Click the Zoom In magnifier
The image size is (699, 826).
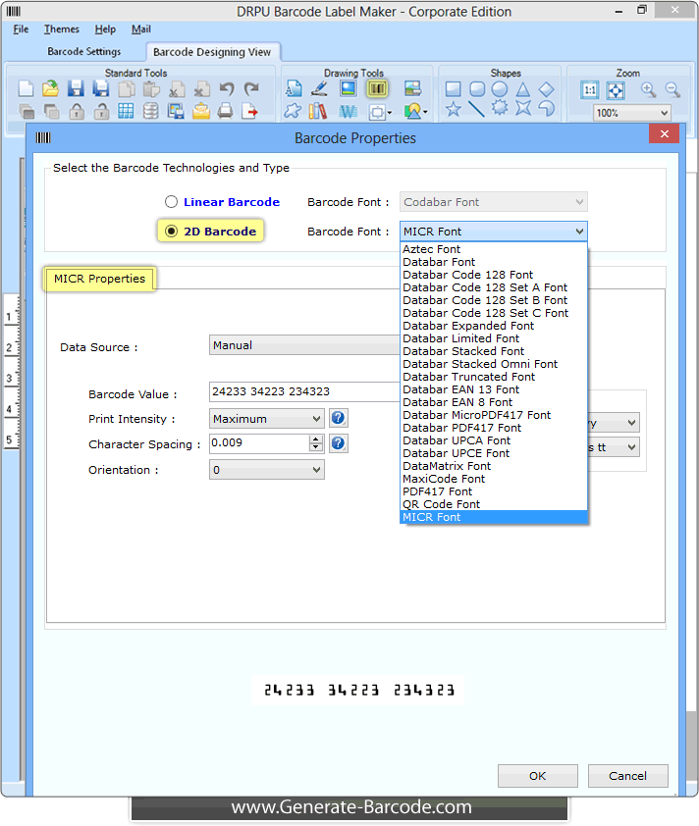(648, 90)
